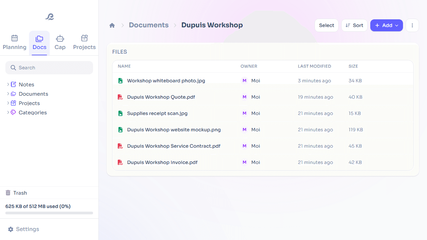Click image icon of Workshop whiteboard photo.jpg
The height and width of the screenshot is (240, 427).
(120, 81)
